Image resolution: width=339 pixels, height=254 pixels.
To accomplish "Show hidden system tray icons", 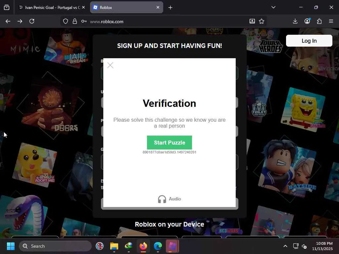I will tap(285, 246).
